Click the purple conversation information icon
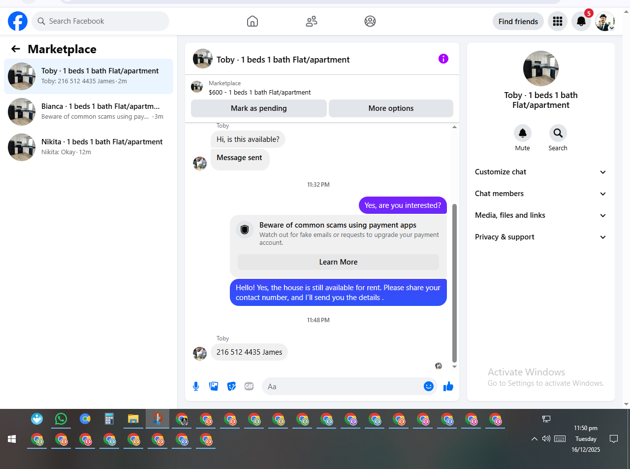Viewport: 630px width, 469px height. point(443,59)
